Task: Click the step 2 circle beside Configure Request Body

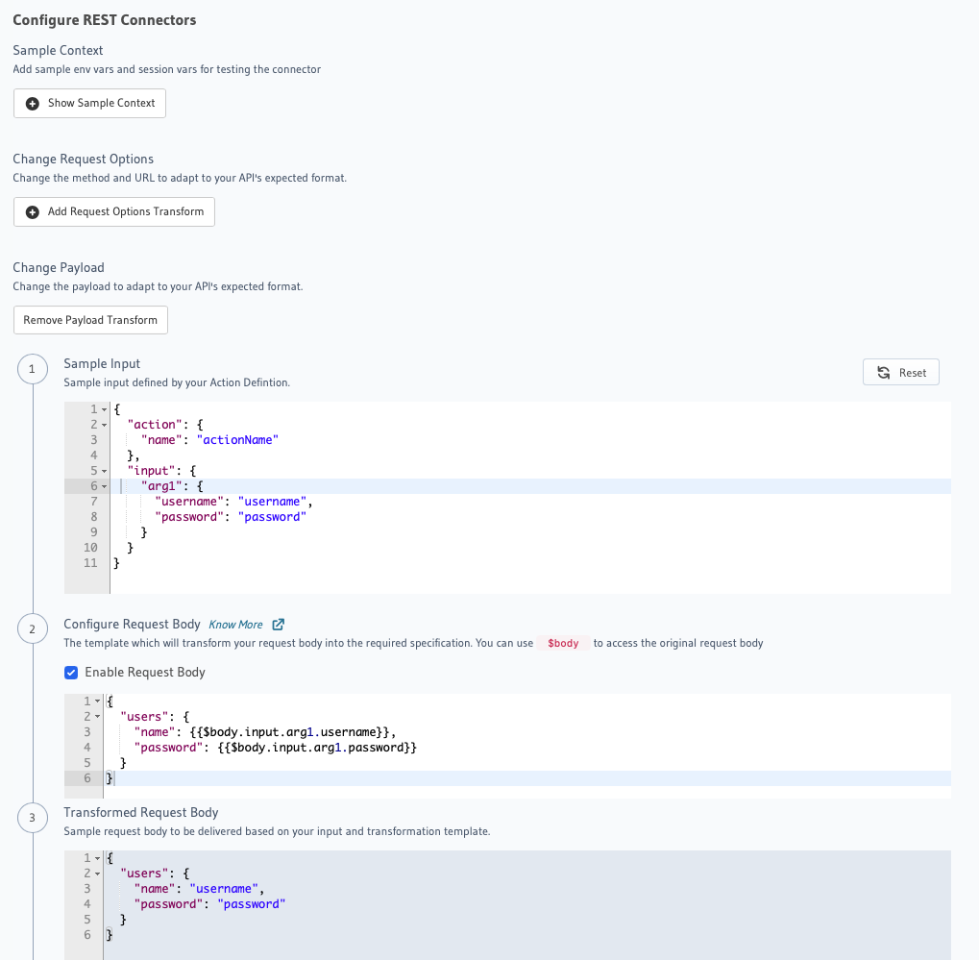Action: tap(33, 628)
